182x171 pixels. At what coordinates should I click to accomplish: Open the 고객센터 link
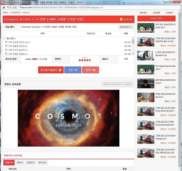point(156,13)
